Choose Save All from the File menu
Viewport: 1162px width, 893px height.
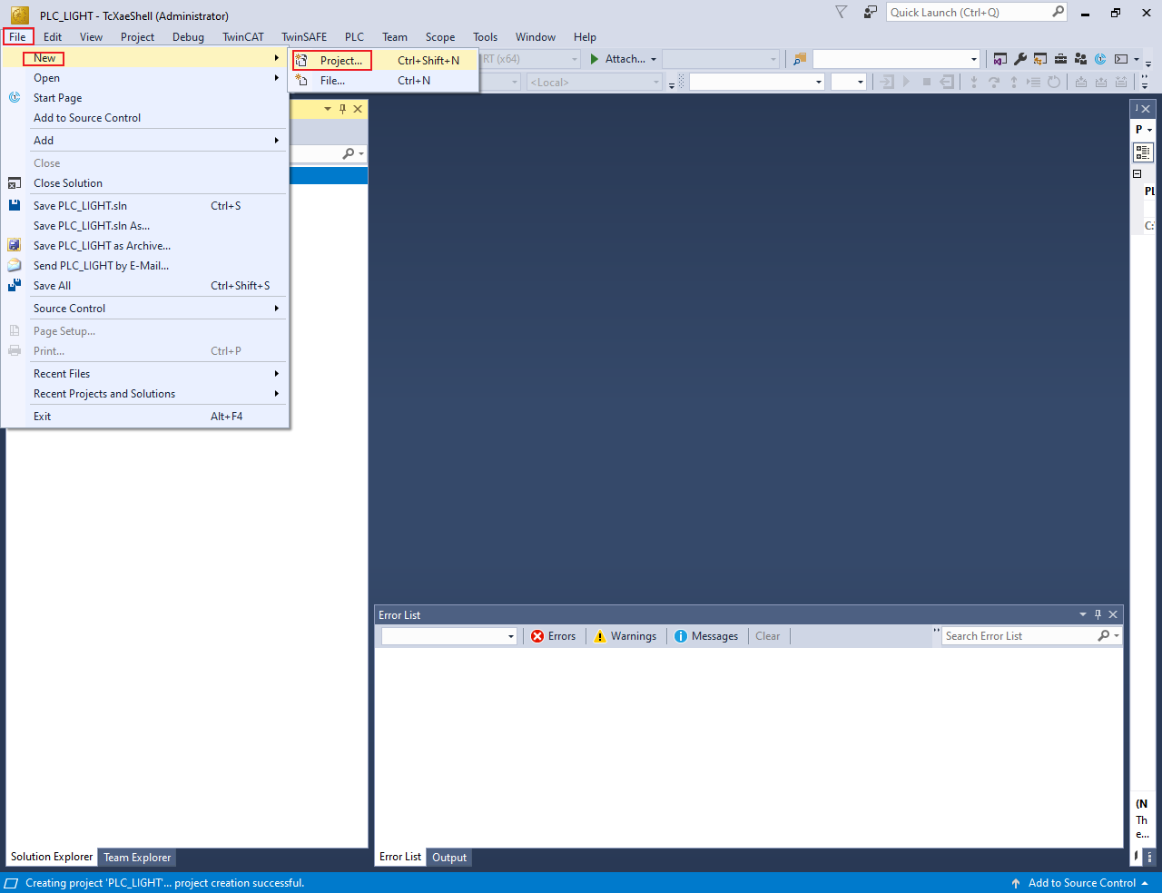pyautogui.click(x=52, y=286)
